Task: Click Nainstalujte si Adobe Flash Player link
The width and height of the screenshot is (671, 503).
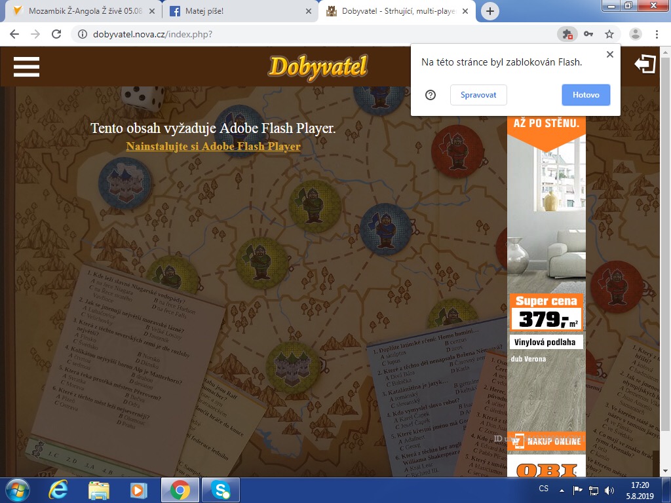Action: click(213, 146)
